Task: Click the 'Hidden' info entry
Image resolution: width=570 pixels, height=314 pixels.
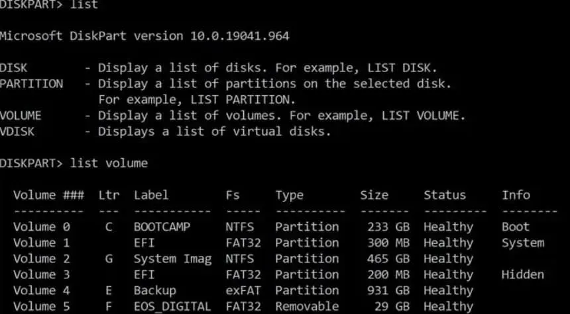Action: coord(522,274)
